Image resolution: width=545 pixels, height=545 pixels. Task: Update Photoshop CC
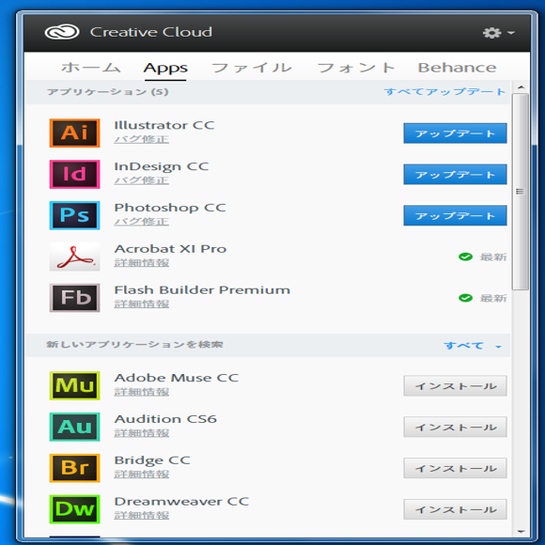click(455, 215)
